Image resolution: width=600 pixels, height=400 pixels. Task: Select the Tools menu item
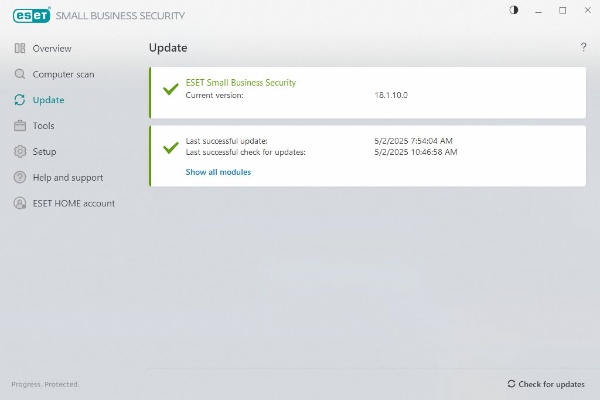[43, 126]
